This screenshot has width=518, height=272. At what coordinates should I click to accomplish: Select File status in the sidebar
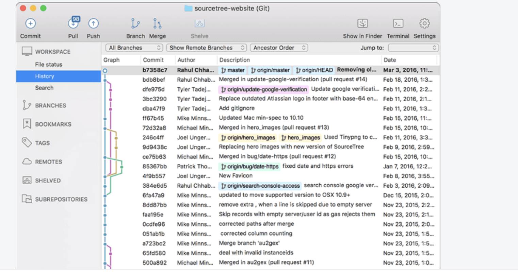49,65
